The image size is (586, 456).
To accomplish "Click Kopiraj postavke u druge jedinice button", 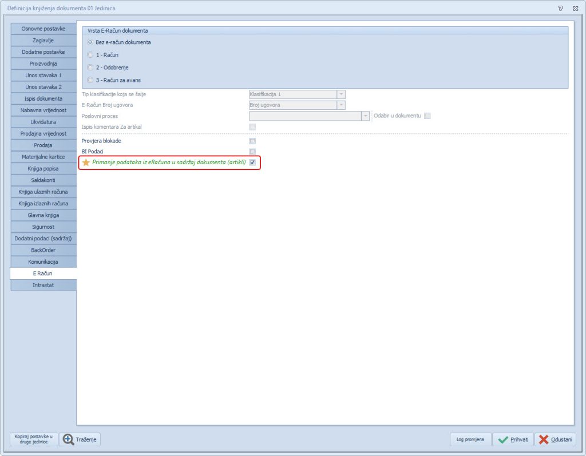I will point(34,439).
